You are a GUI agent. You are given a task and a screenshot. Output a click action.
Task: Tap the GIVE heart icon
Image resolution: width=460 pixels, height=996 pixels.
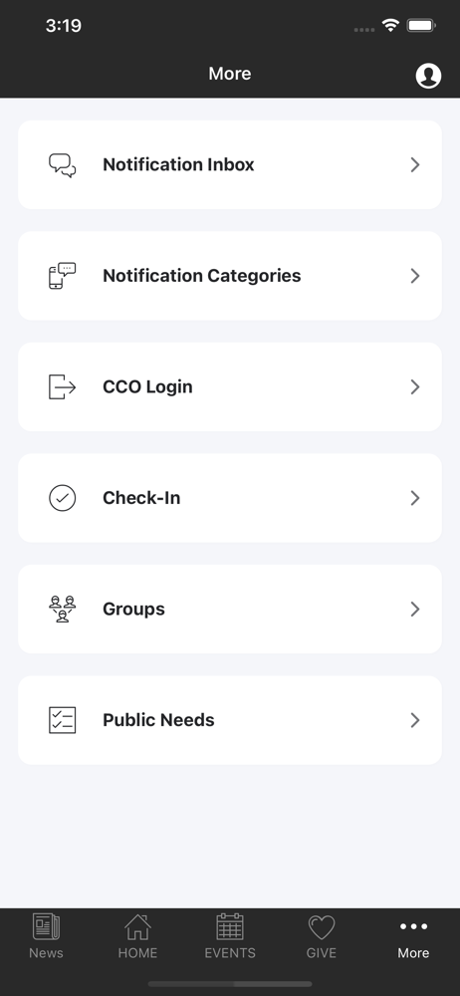322,927
